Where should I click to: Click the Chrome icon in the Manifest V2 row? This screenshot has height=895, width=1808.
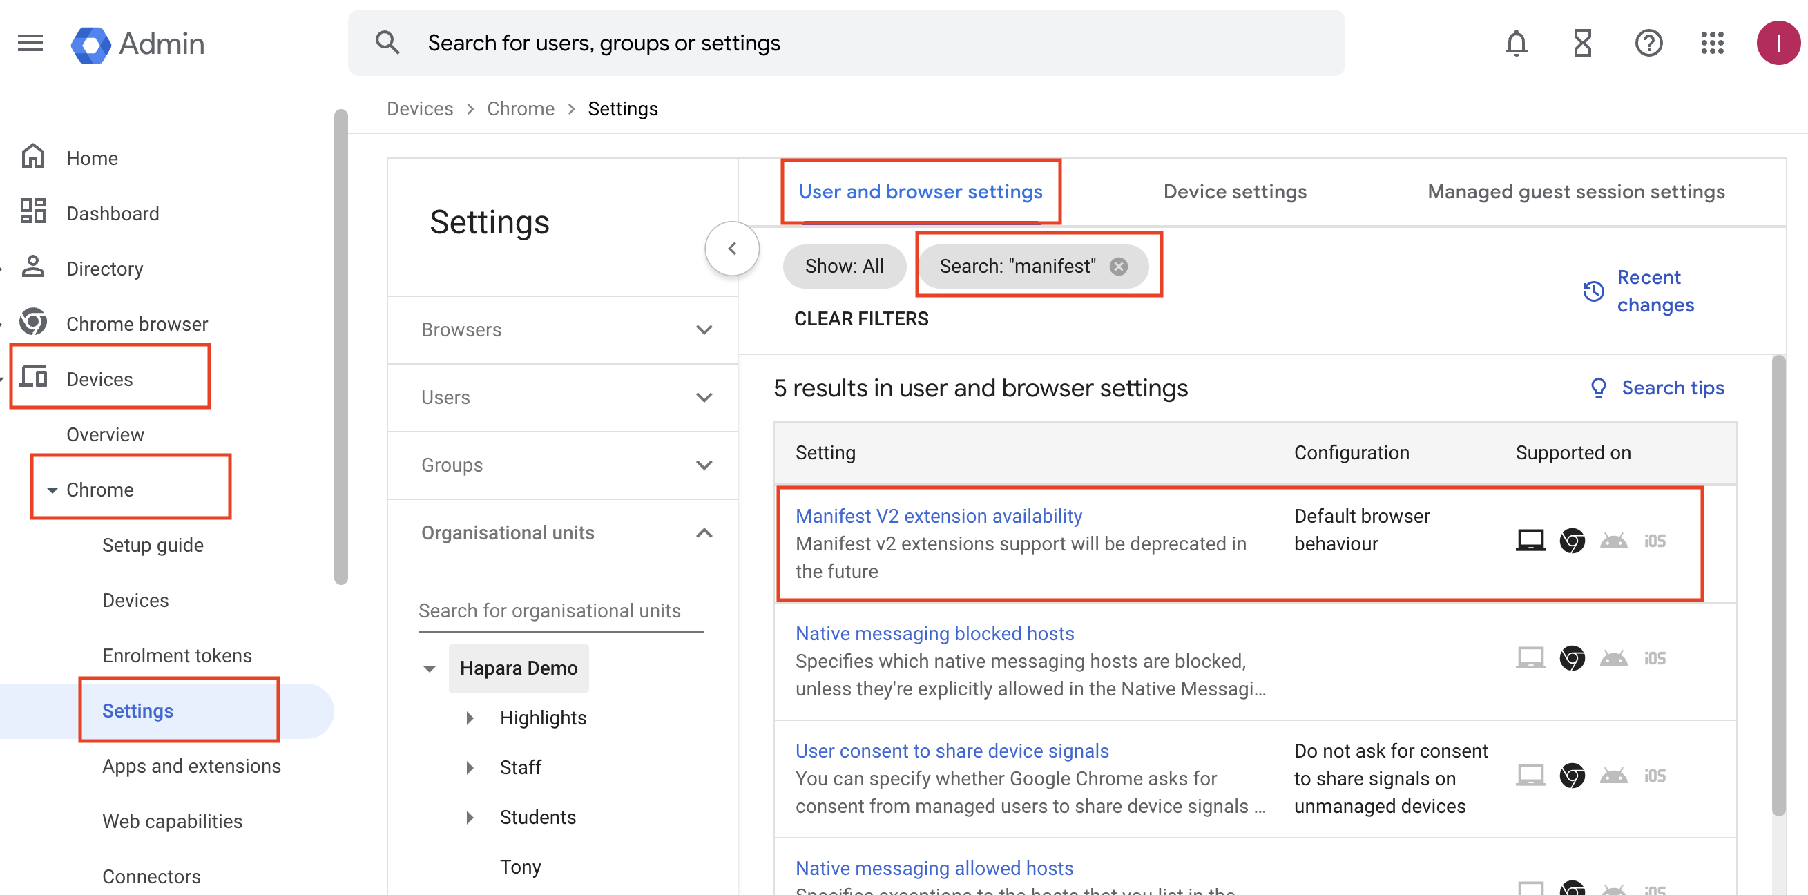point(1573,541)
